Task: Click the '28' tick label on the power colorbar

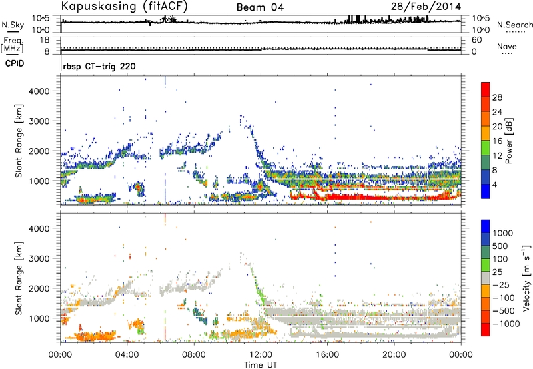Action: tap(497, 97)
